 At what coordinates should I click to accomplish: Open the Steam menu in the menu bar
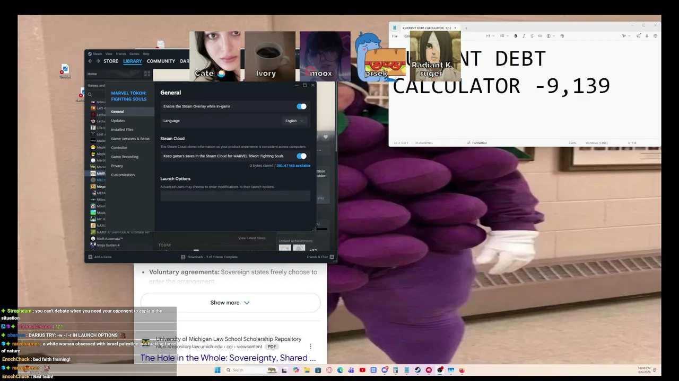click(97, 53)
